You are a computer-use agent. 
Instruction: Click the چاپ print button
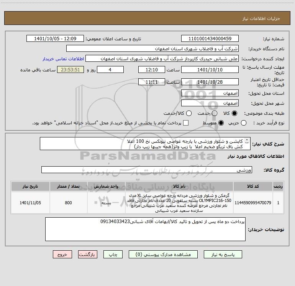click(113, 255)
